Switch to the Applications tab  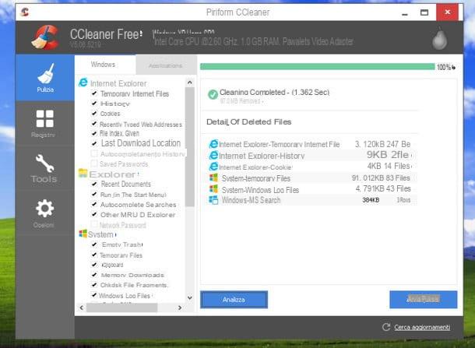[165, 65]
